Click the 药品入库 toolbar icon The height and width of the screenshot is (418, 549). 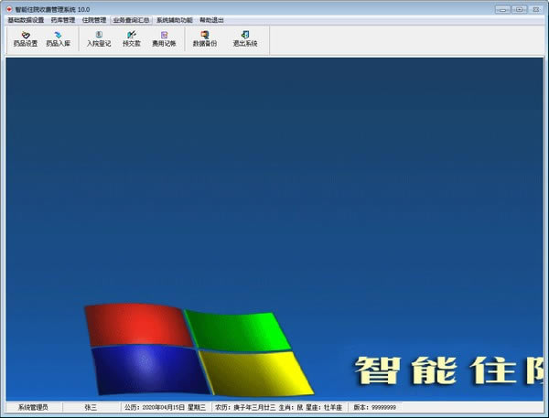click(59, 39)
